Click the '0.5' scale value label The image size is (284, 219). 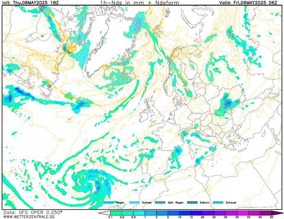tap(134, 217)
